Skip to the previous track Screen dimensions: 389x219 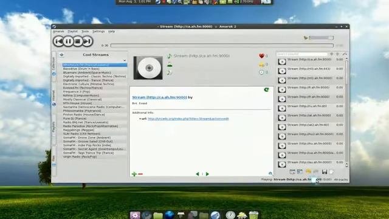pos(58,41)
